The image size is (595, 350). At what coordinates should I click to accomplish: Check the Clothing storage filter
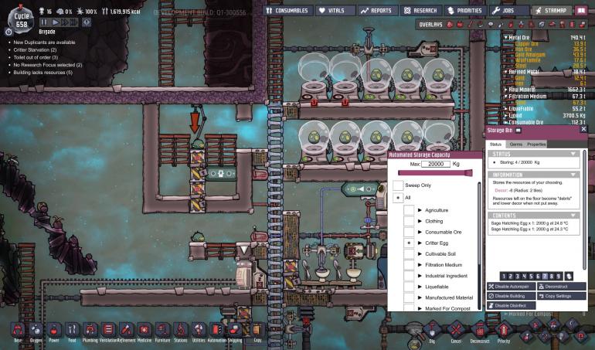point(409,221)
